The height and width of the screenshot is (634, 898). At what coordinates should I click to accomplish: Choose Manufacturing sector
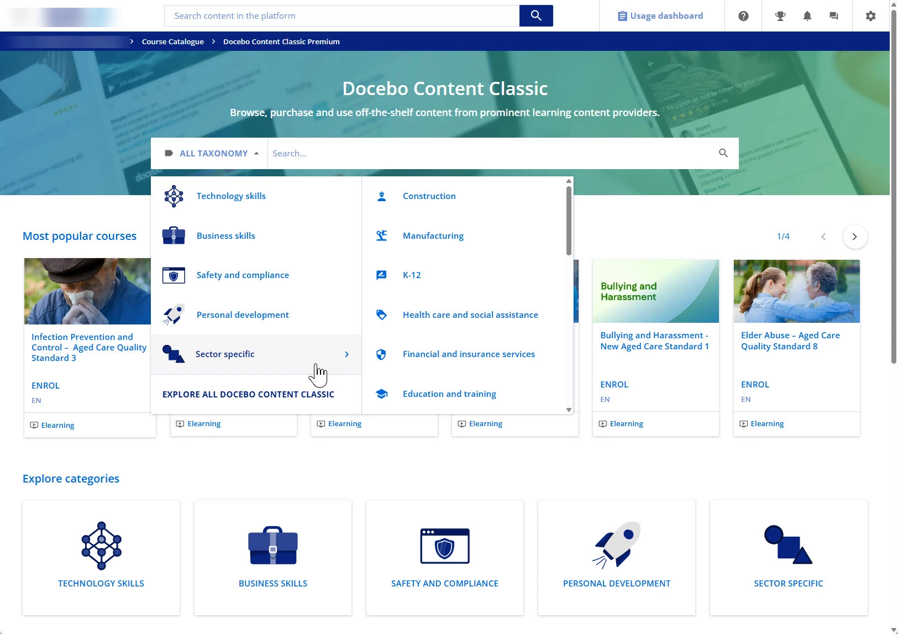coord(433,235)
